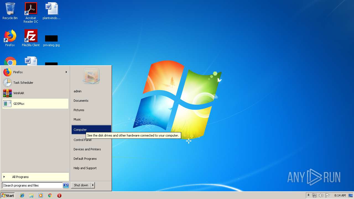Click the search magnifier button

tap(66, 185)
